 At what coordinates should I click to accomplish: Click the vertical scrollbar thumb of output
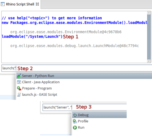149,37
